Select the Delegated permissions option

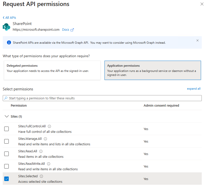52,70
